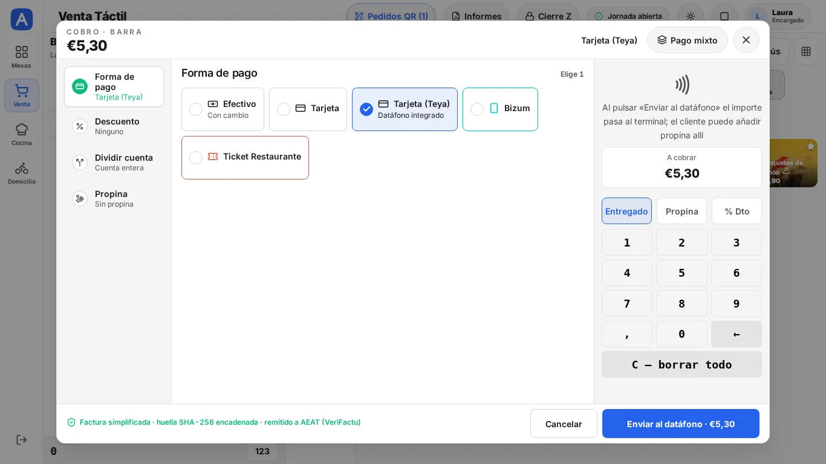This screenshot has width=826, height=464.
Task: Click the percent icon beside Descuento
Action: [x=80, y=126]
